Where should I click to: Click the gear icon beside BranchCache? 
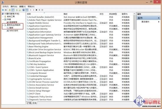coord(28,58)
